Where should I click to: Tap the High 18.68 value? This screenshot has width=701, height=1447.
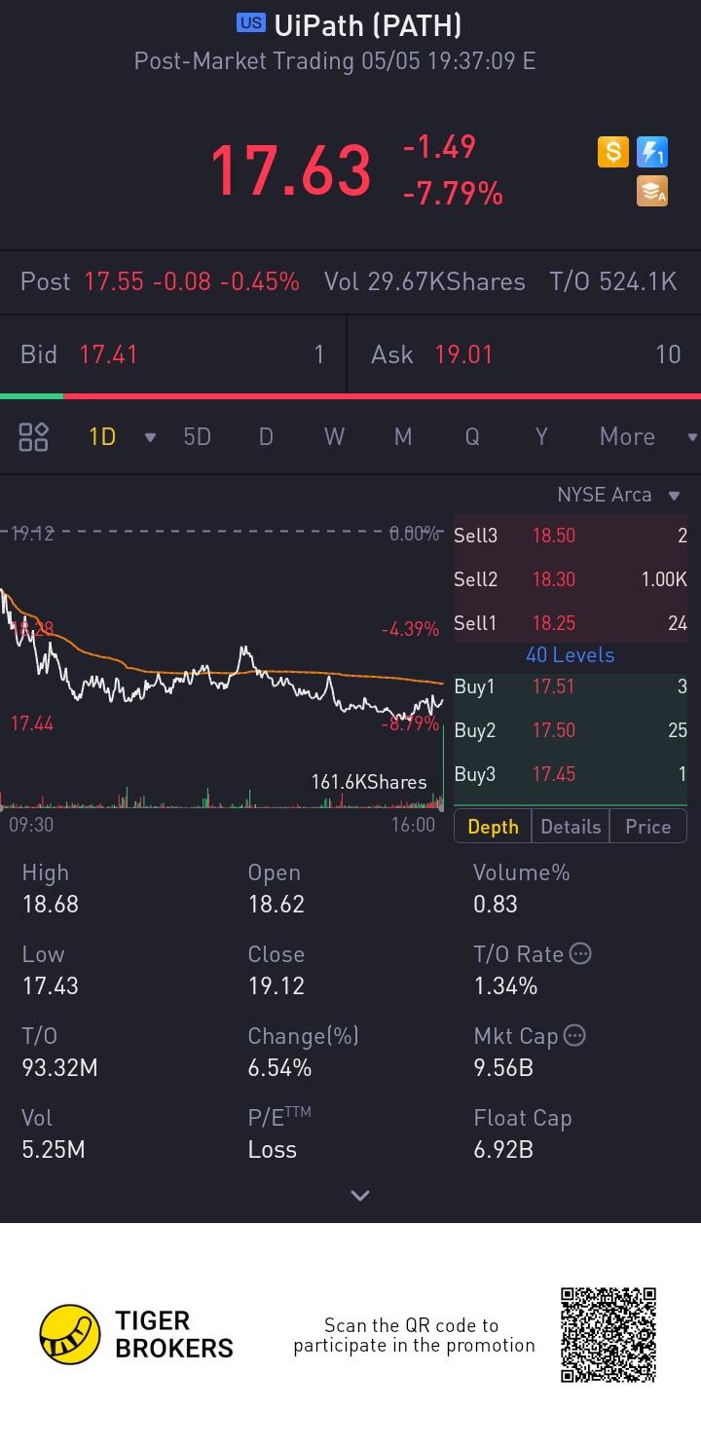[x=51, y=904]
